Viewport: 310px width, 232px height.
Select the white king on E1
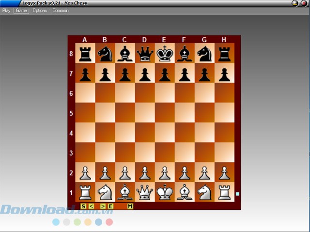pos(165,192)
